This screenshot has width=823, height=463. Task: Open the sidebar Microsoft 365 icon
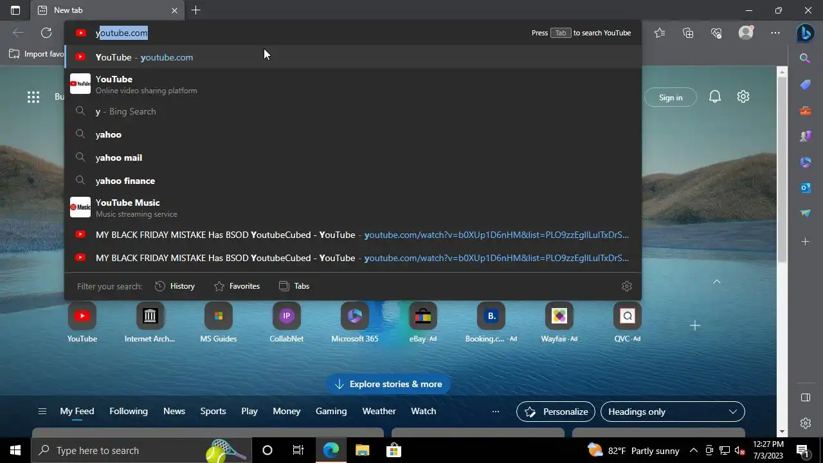click(x=805, y=162)
